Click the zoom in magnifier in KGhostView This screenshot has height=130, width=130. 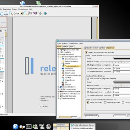(x=25, y=13)
